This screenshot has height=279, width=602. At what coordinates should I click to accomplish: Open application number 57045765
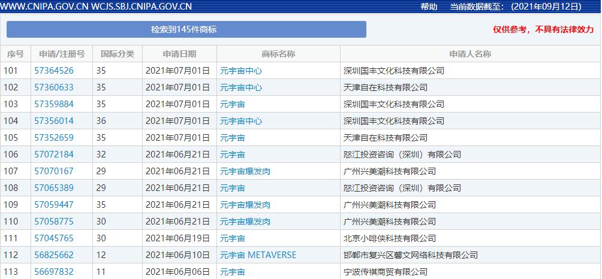click(54, 238)
